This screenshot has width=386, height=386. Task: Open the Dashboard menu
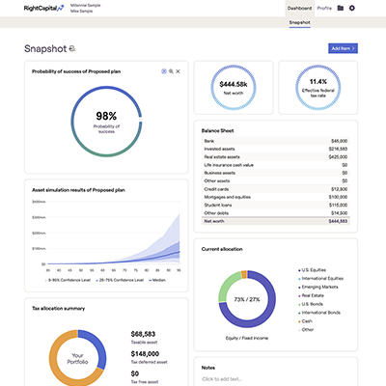(299, 9)
